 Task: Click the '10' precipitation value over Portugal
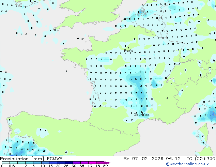(x=16, y=155)
